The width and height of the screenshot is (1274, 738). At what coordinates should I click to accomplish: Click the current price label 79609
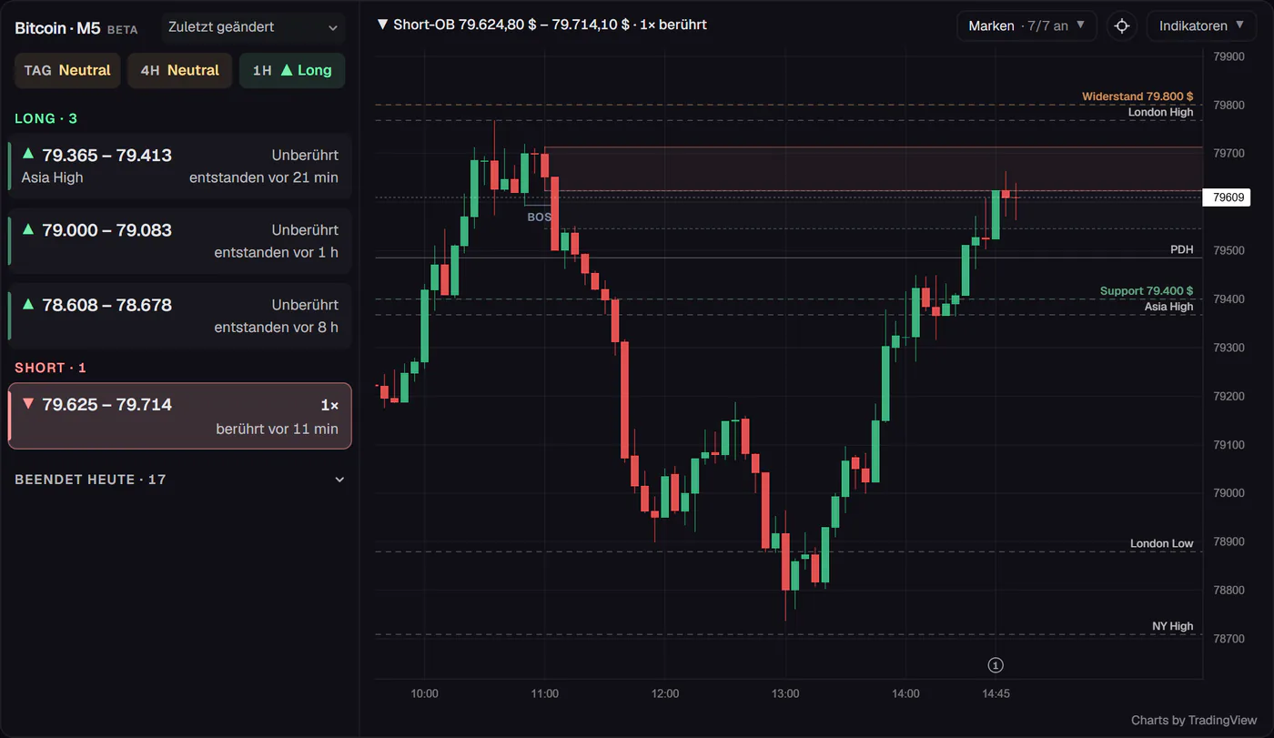pos(1227,197)
